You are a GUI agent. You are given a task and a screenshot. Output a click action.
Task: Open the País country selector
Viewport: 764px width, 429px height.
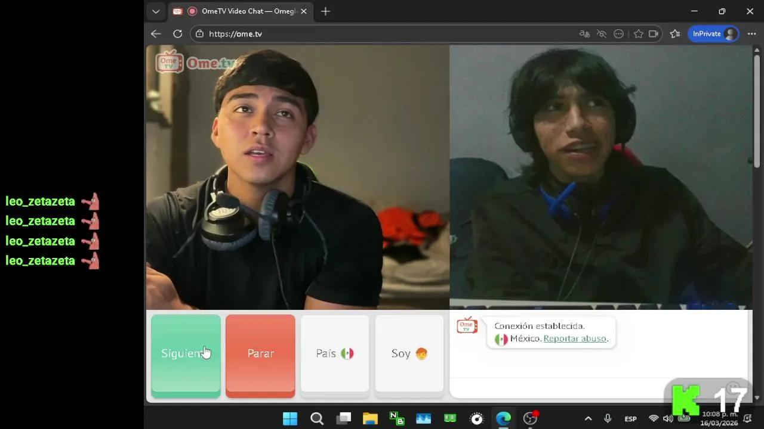point(335,353)
